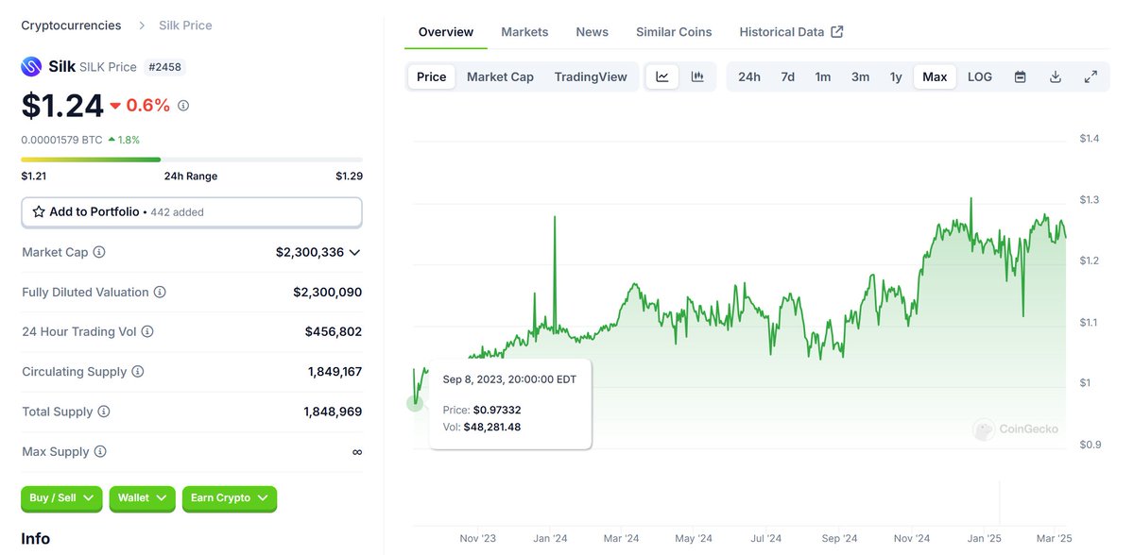Open the Buy / Sell dropdown
The image size is (1134, 555).
(x=61, y=498)
